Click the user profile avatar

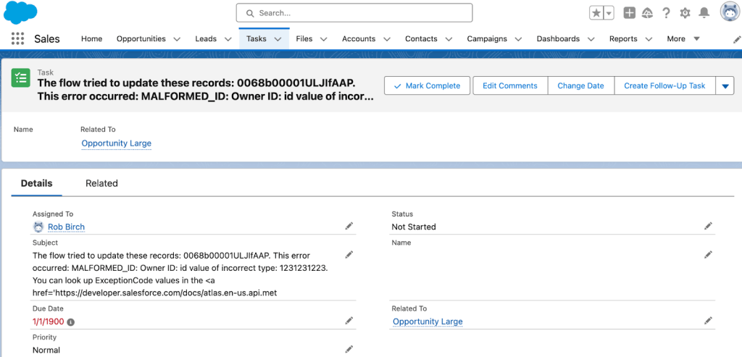[729, 12]
